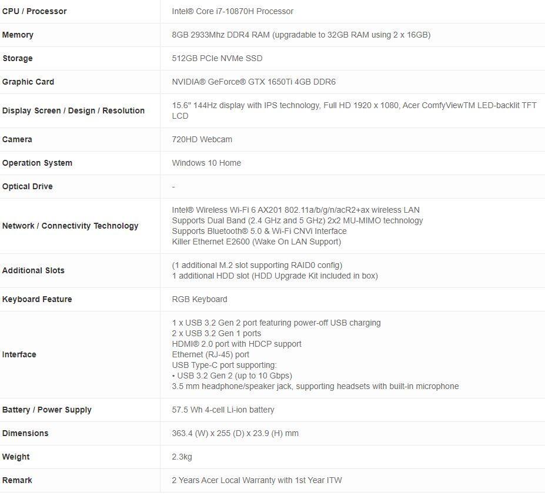
Task: Click the Windows 10 Home value
Action: coord(206,163)
